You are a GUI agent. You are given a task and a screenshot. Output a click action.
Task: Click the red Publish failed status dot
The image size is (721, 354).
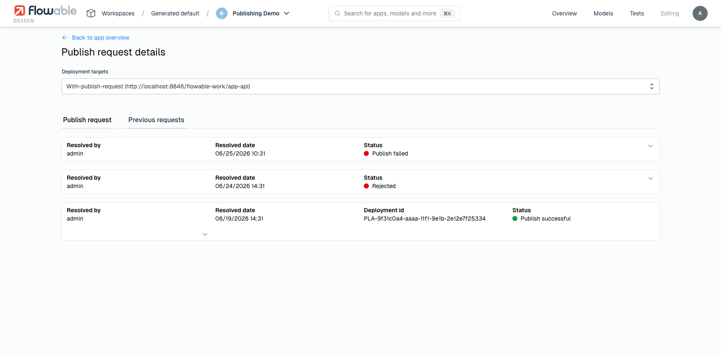366,153
